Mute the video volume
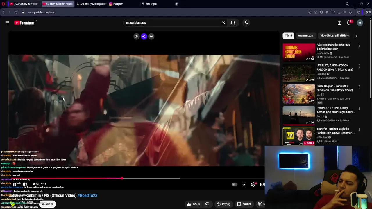The height and width of the screenshot is (209, 372). tap(25, 184)
